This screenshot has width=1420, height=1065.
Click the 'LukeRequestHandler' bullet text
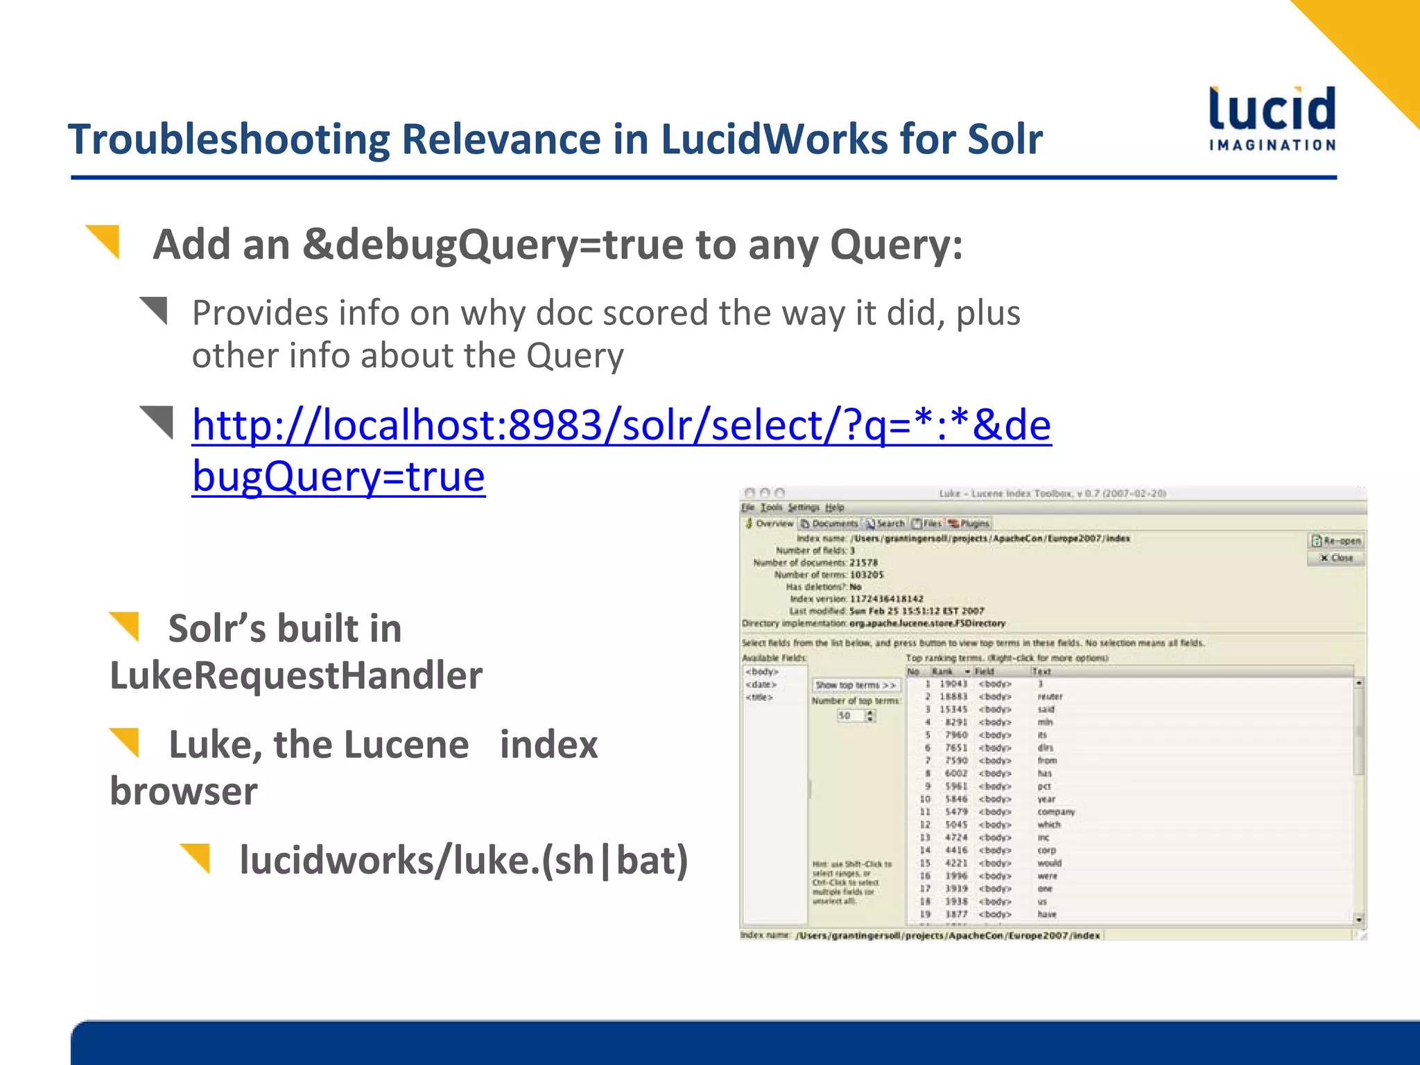[296, 675]
